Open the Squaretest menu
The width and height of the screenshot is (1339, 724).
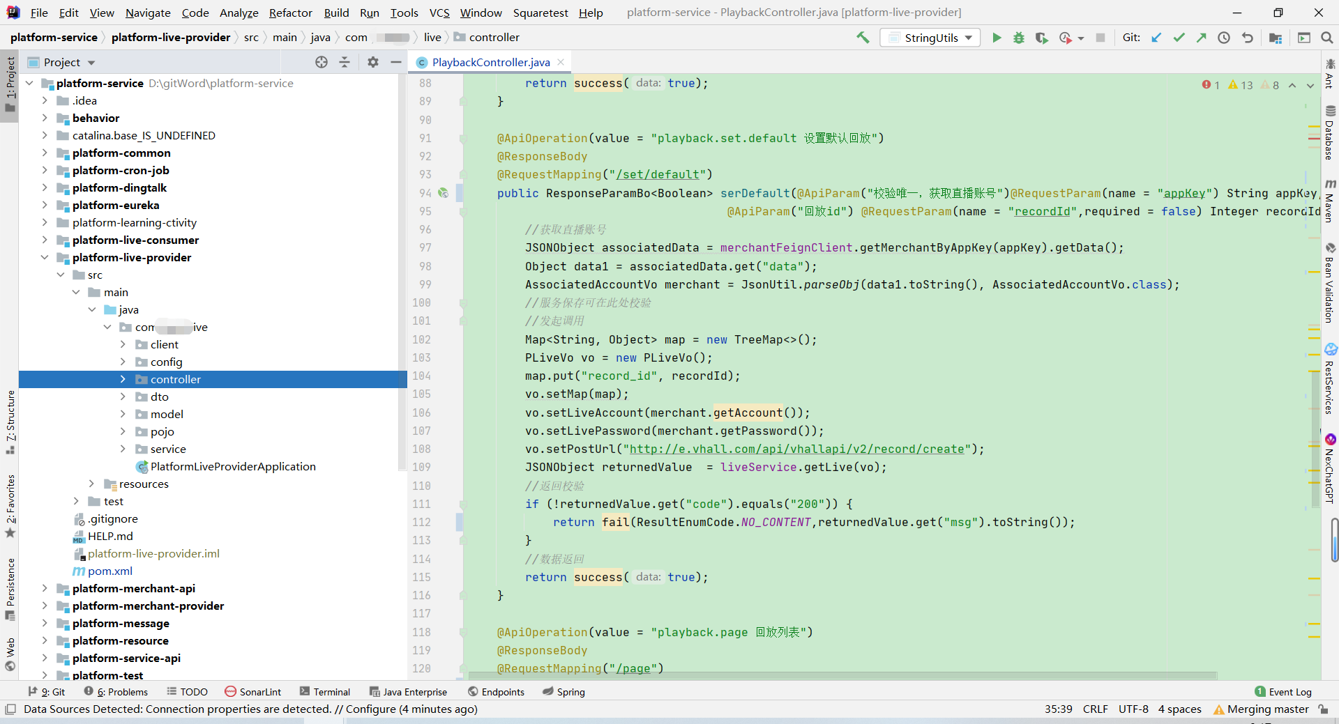[540, 13]
